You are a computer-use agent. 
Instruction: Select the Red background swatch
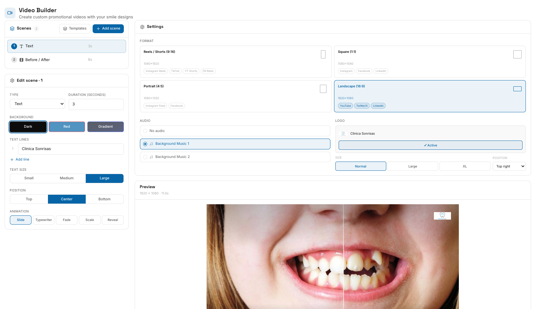point(67,126)
